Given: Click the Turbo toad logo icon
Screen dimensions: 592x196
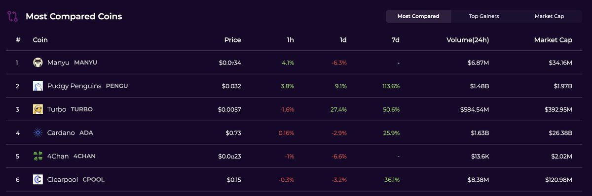Looking at the screenshot, I should pyautogui.click(x=38, y=109).
